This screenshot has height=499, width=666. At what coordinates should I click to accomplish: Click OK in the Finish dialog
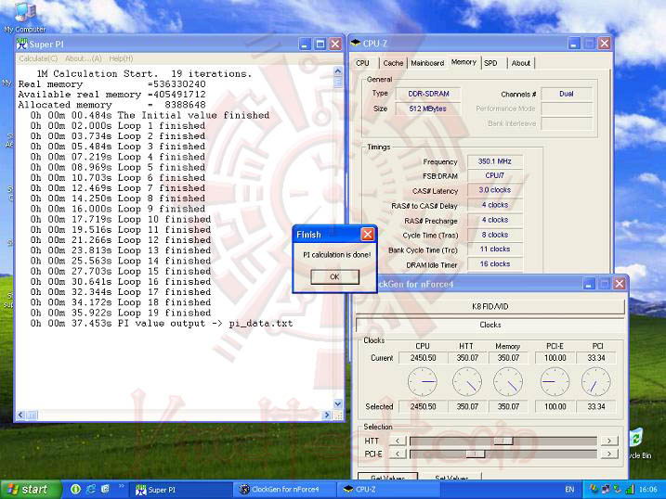pyautogui.click(x=334, y=276)
